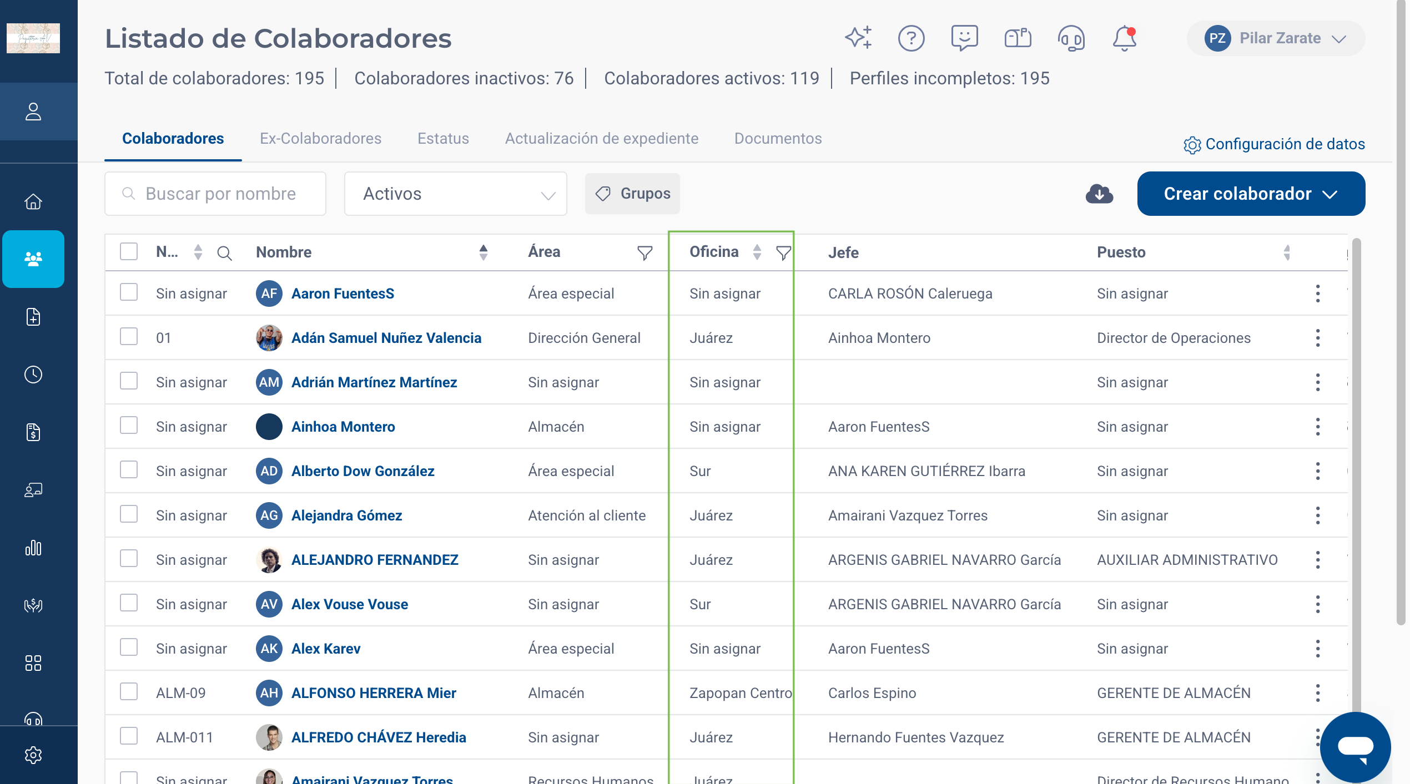This screenshot has width=1410, height=784.
Task: Open the home icon in sidebar
Action: coord(33,201)
